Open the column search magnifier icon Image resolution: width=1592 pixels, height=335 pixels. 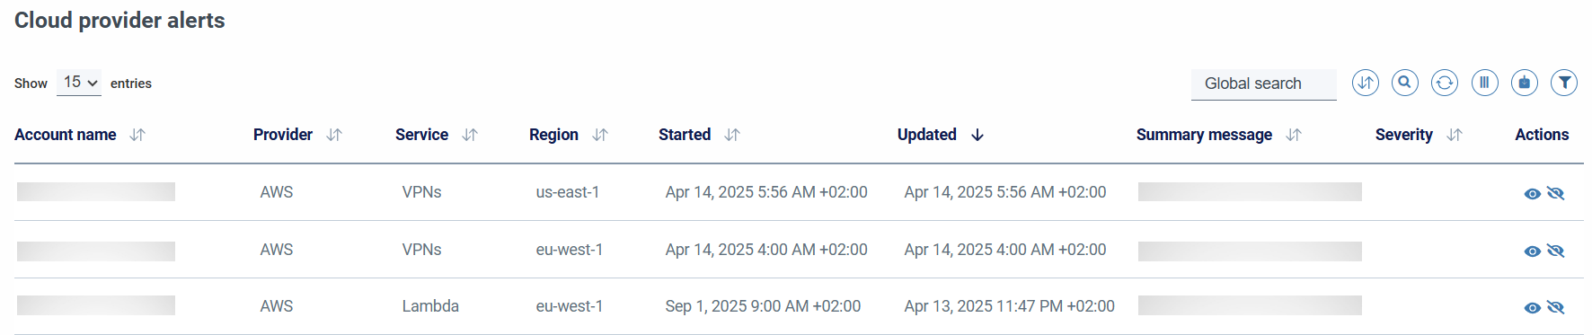tap(1405, 83)
